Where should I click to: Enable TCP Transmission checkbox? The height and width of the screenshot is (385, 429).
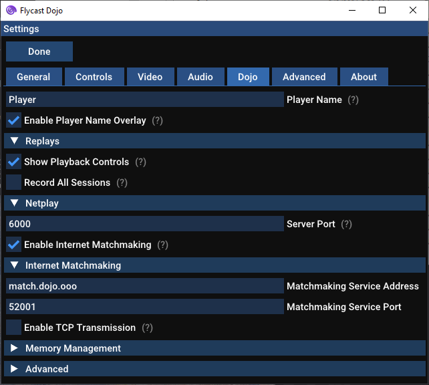(x=13, y=328)
